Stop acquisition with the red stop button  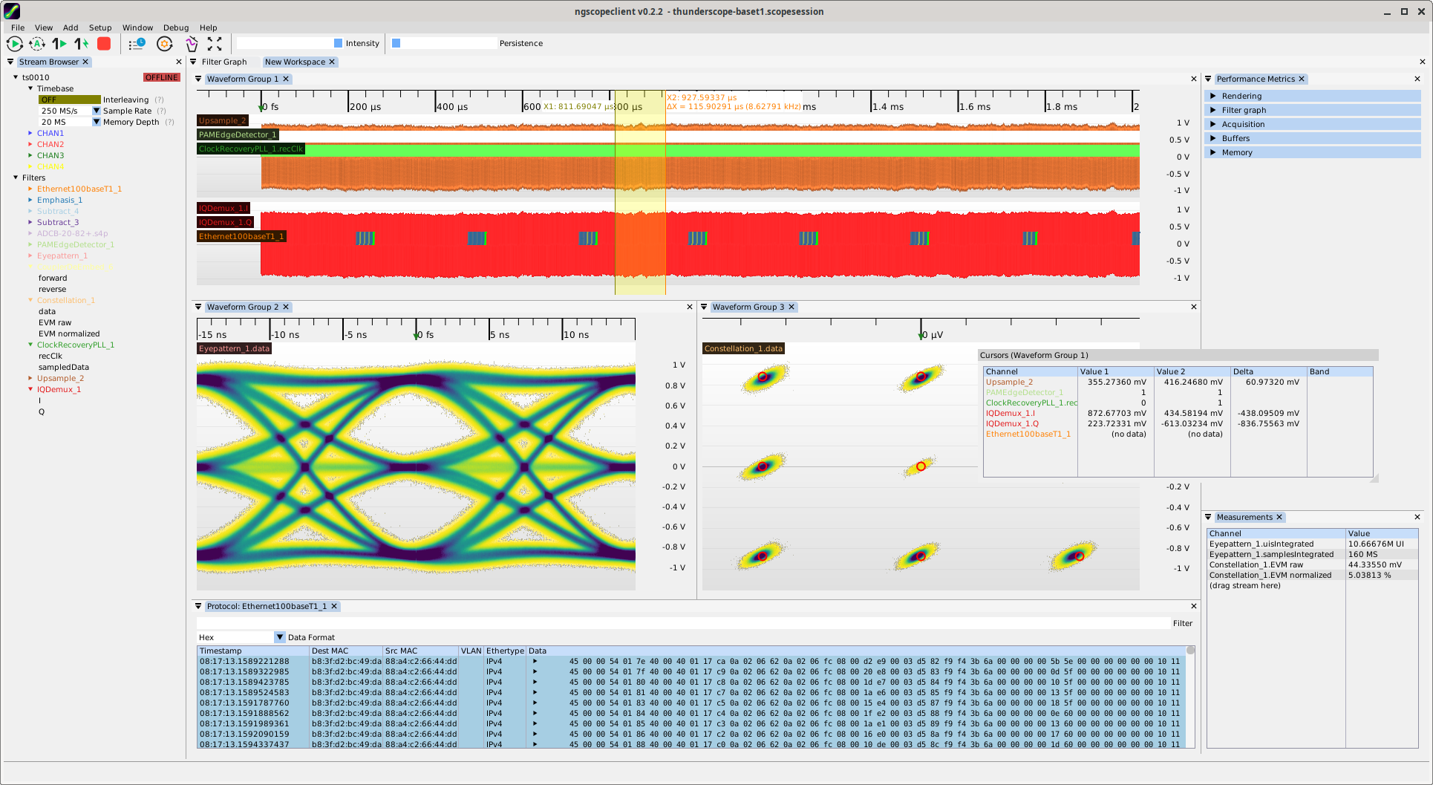pos(104,44)
